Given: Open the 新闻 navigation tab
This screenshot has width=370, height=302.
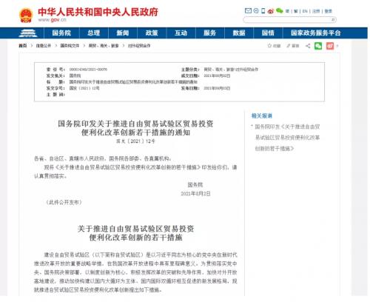Looking at the screenshot, I should [123, 33].
